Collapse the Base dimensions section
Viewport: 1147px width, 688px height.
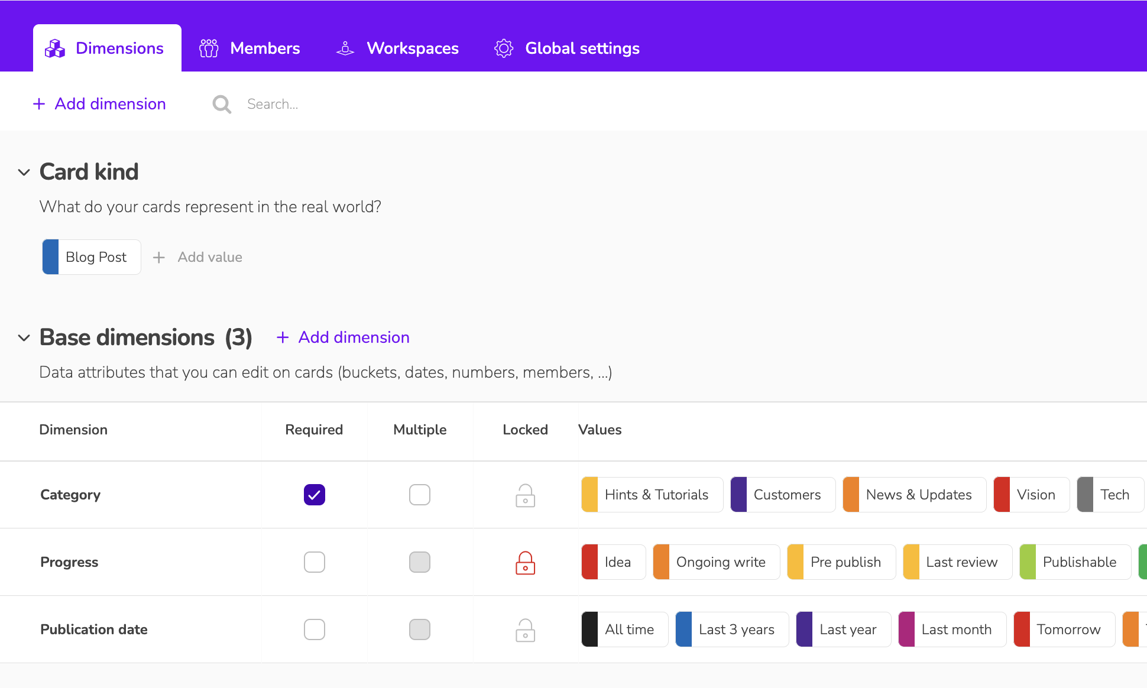[x=24, y=338]
